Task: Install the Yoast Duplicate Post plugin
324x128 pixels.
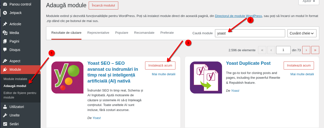Action: point(299,65)
